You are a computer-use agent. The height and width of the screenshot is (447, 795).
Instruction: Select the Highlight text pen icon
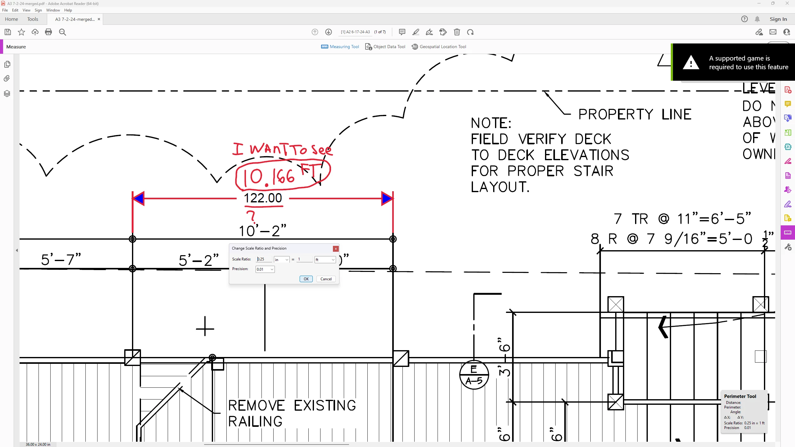click(416, 32)
